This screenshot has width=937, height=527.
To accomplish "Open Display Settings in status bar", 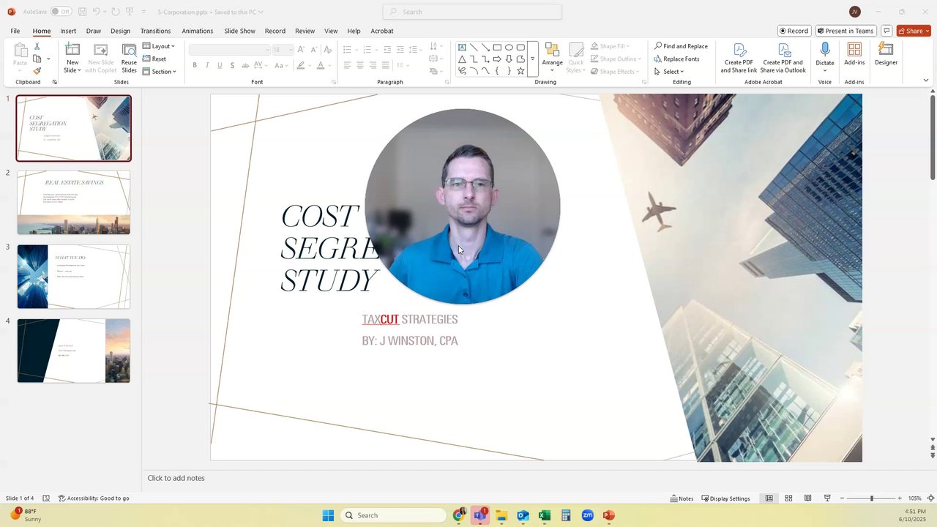I will (725, 498).
